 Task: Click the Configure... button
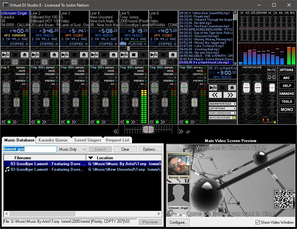pyautogui.click(x=178, y=222)
